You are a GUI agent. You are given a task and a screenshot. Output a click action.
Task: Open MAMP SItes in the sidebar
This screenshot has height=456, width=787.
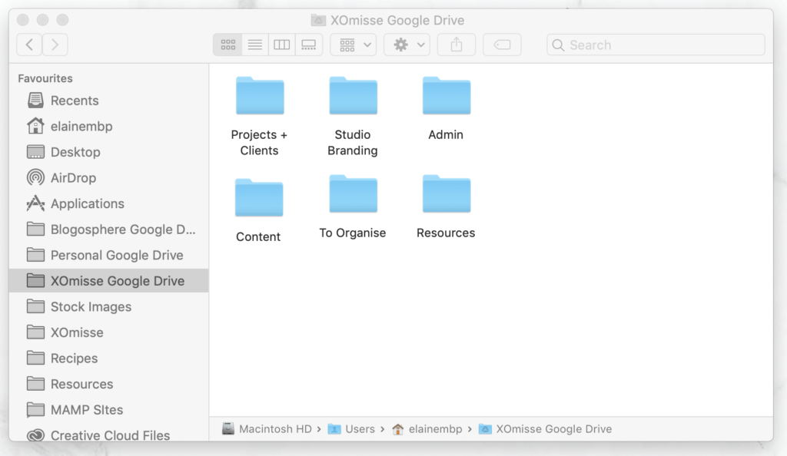click(108, 410)
